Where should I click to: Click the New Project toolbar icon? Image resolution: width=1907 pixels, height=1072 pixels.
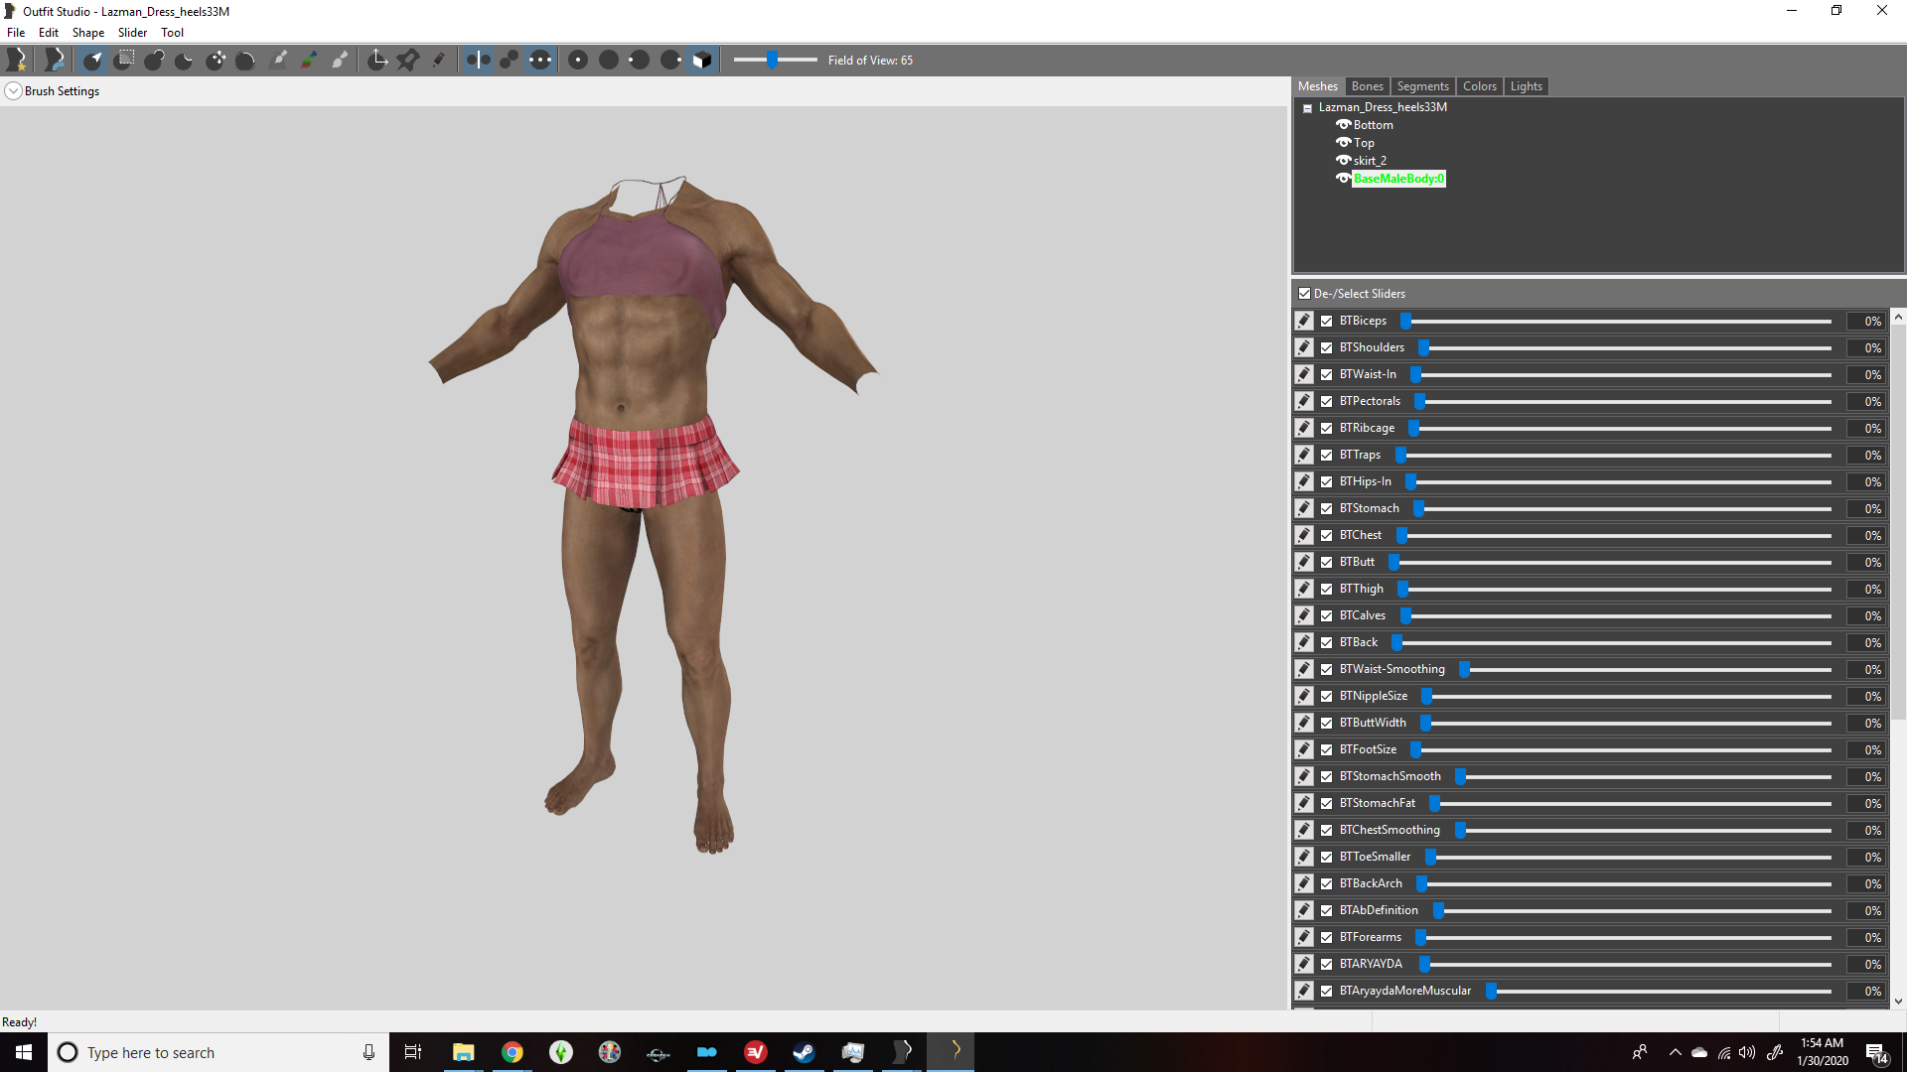tap(17, 61)
